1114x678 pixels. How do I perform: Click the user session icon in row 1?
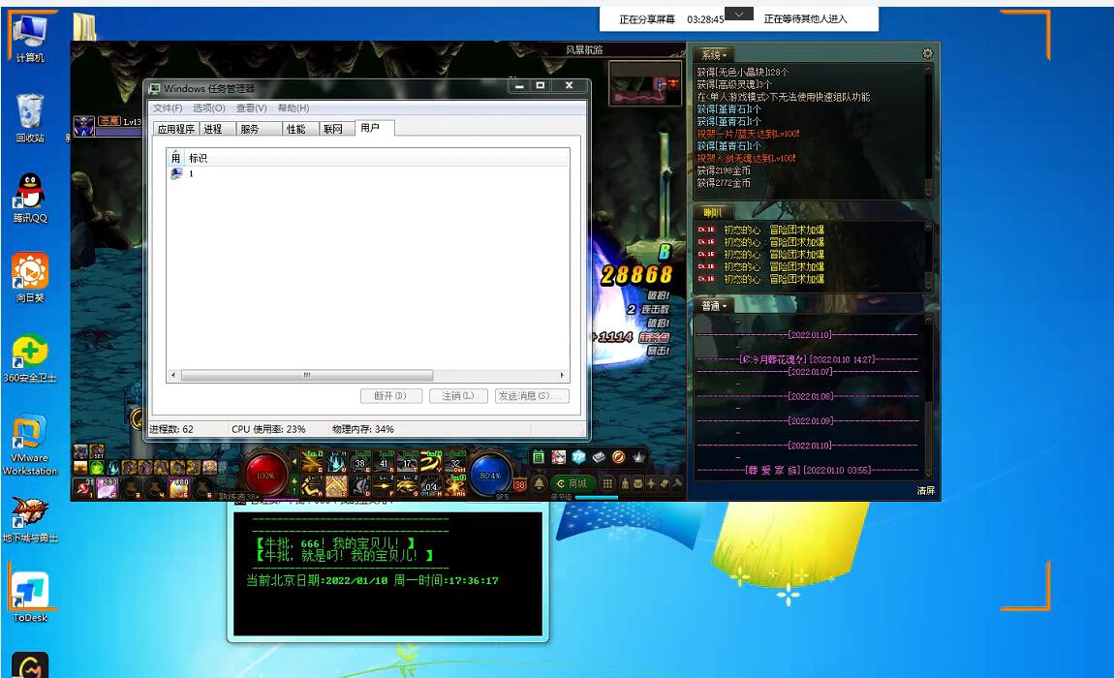pyautogui.click(x=176, y=173)
